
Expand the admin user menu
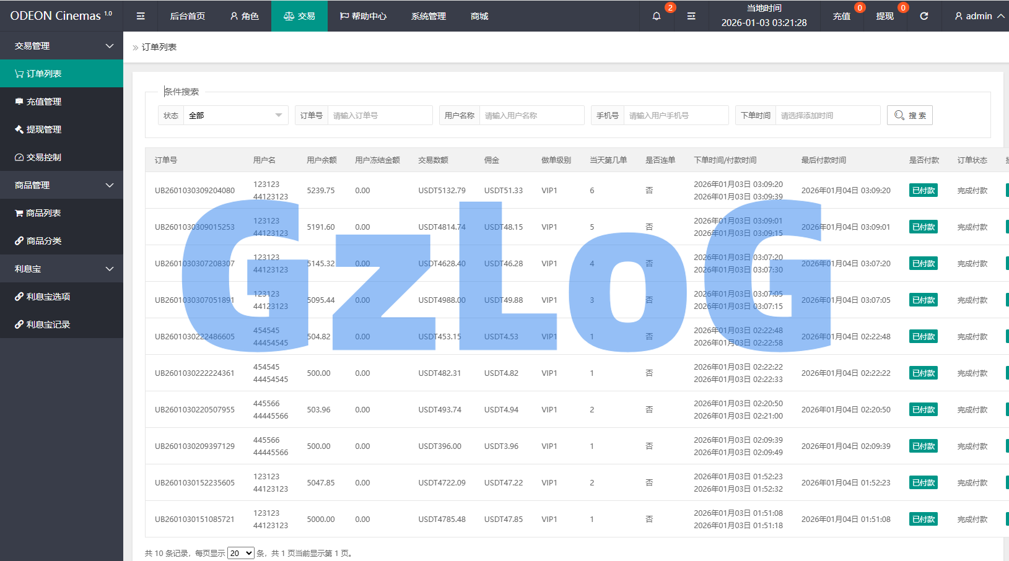pyautogui.click(x=979, y=16)
